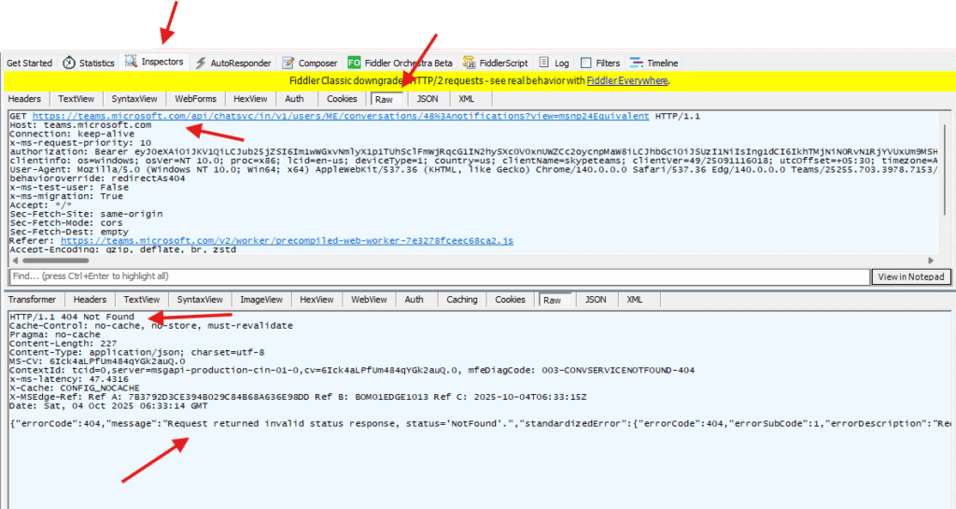Screen dimensions: 956x509
Task: Switch request inspector to the WebForms tab
Action: (x=195, y=99)
